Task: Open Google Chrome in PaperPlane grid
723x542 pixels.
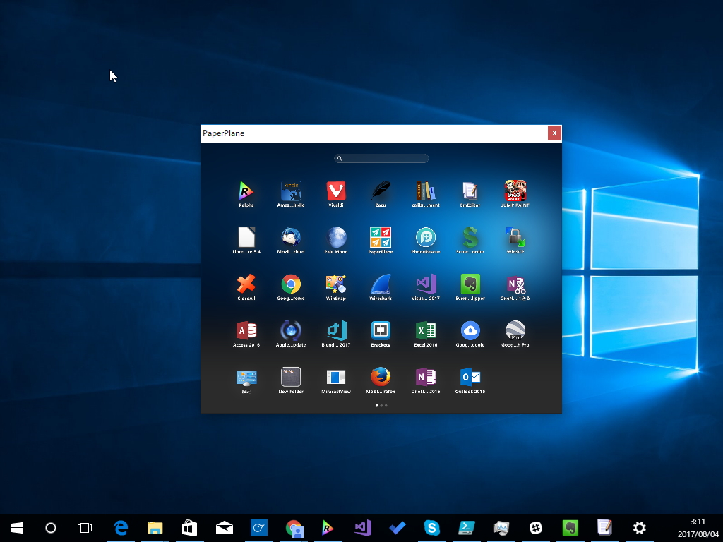Action: click(291, 284)
